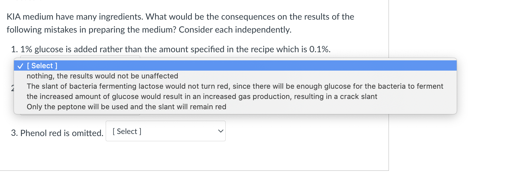
Task: Click the [ Select ] text for question 3
Action: (x=127, y=131)
